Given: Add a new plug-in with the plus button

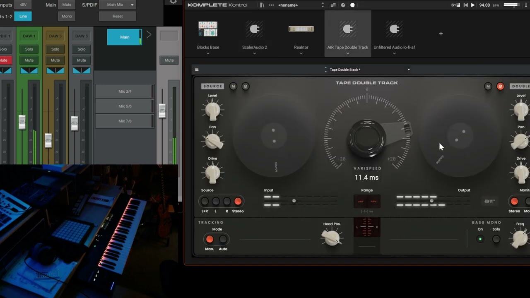Looking at the screenshot, I should point(441,34).
